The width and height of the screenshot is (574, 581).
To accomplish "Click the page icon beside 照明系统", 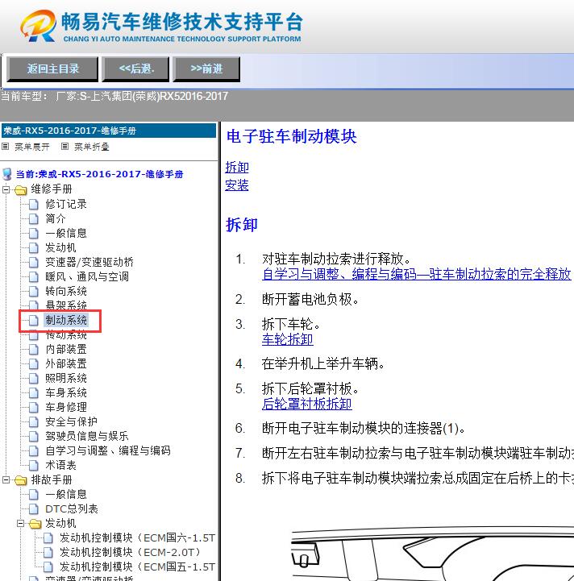I will coord(34,378).
